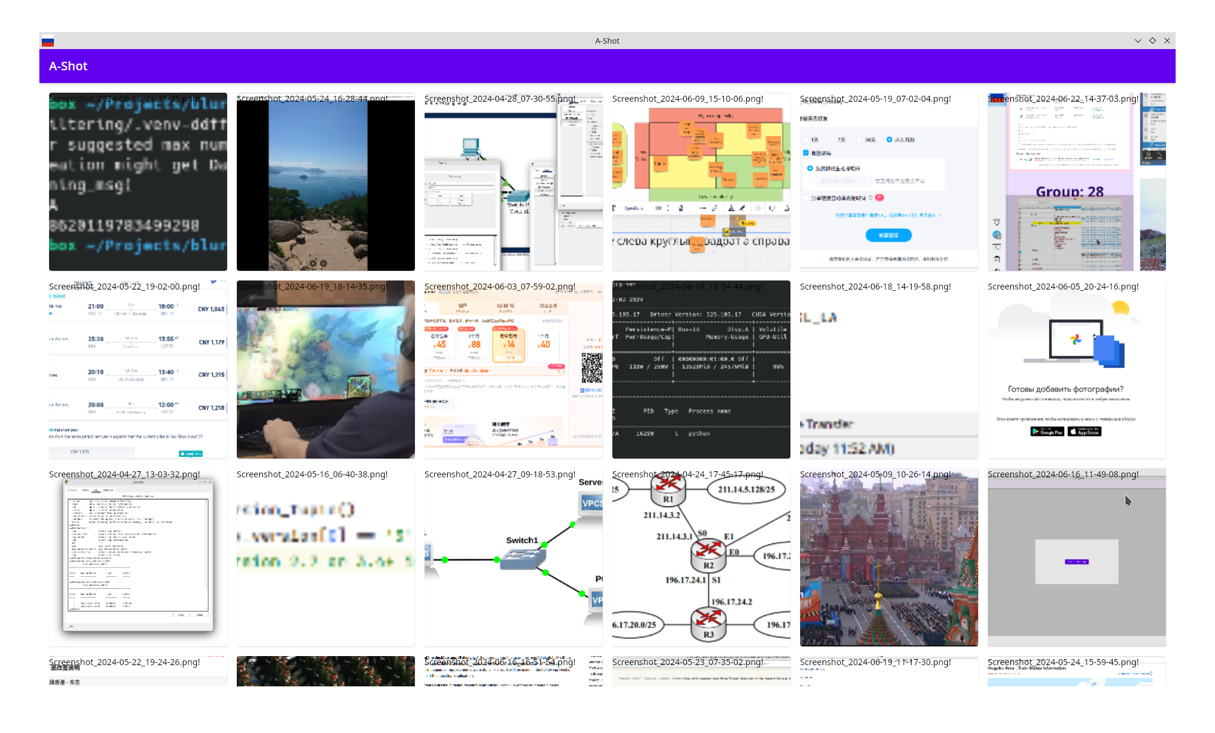1215x733 pixels.
Task: Click the Russian flag window icon
Action: pyautogui.click(x=48, y=41)
